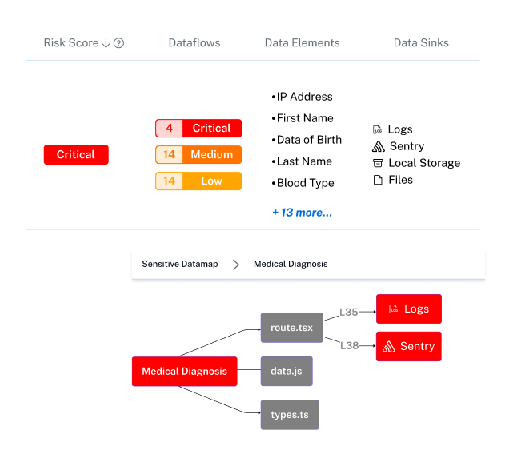The height and width of the screenshot is (450, 505).
Task: Select the red Medical Diagnosis node
Action: [184, 371]
